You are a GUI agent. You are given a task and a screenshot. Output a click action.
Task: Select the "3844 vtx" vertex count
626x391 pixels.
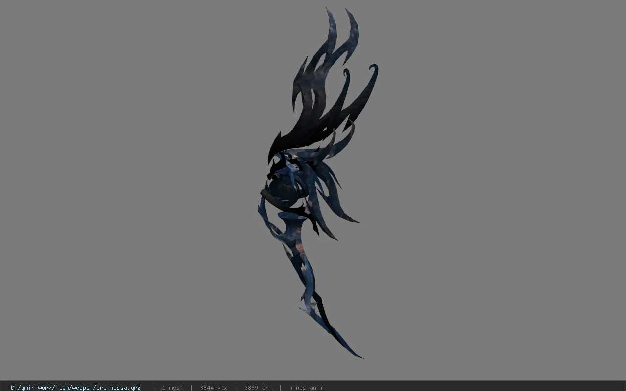tap(214, 388)
